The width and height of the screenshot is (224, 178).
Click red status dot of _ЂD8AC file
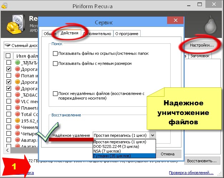pyautogui.click(x=18, y=95)
